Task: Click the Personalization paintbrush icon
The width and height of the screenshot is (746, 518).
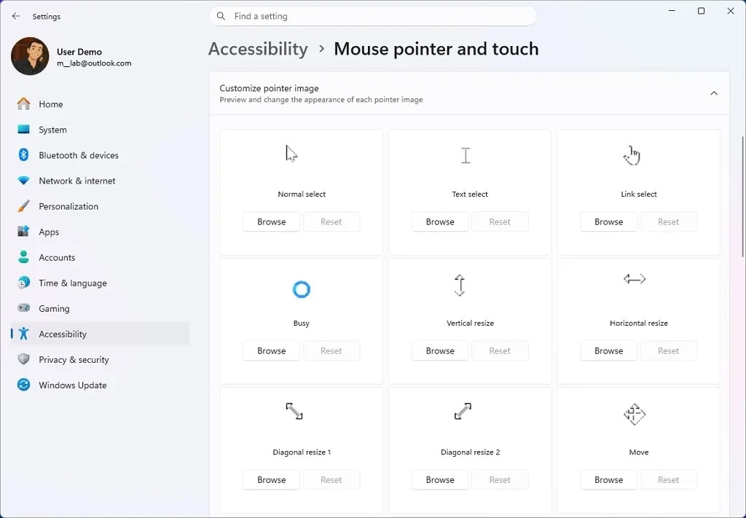Action: [x=23, y=206]
